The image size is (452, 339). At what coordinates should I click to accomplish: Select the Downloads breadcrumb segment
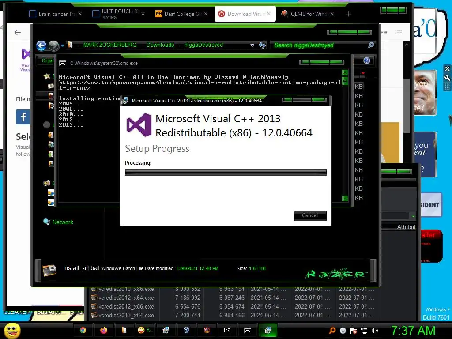coord(160,45)
